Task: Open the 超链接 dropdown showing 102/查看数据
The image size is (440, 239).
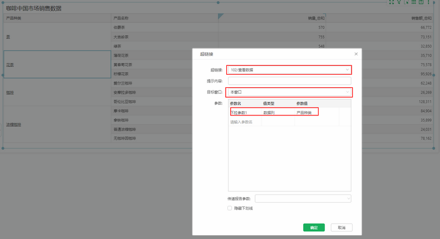Action: 289,70
